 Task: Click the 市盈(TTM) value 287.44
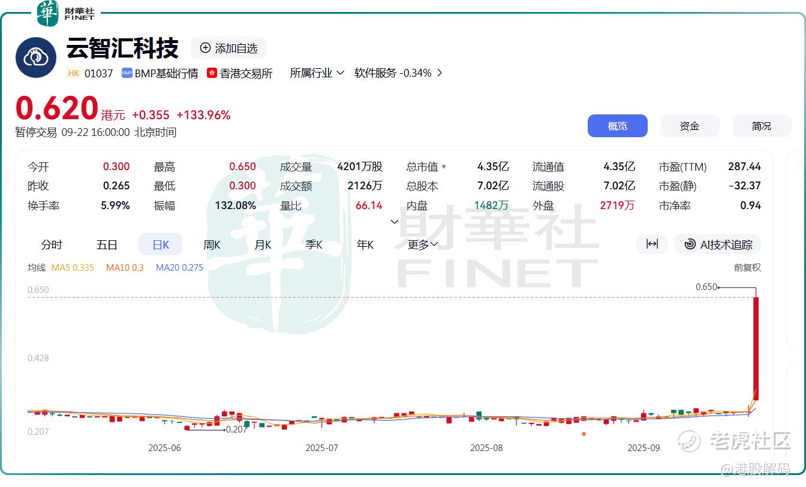pos(744,167)
